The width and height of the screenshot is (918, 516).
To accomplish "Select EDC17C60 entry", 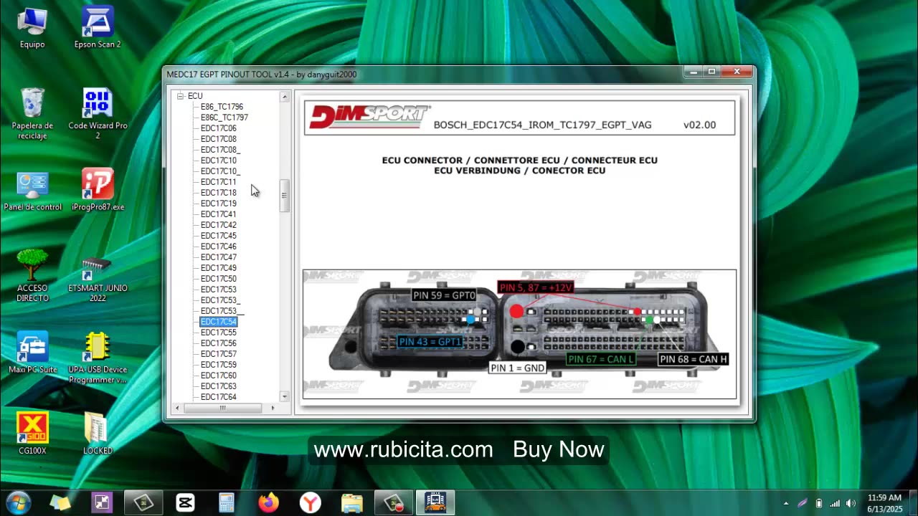I will [218, 376].
